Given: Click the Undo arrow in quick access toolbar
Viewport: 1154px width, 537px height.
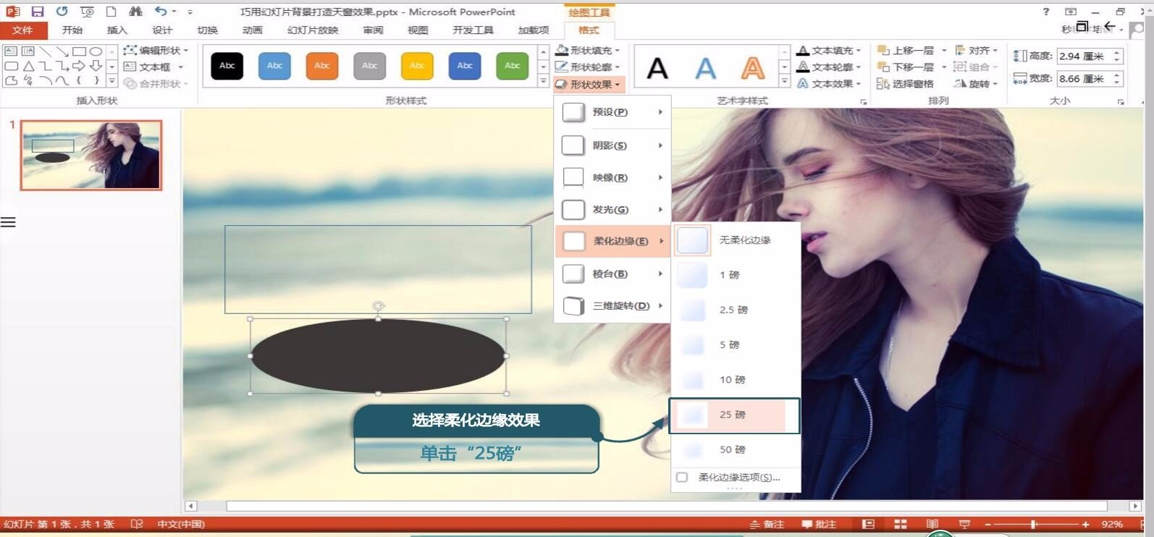Looking at the screenshot, I should [161, 11].
